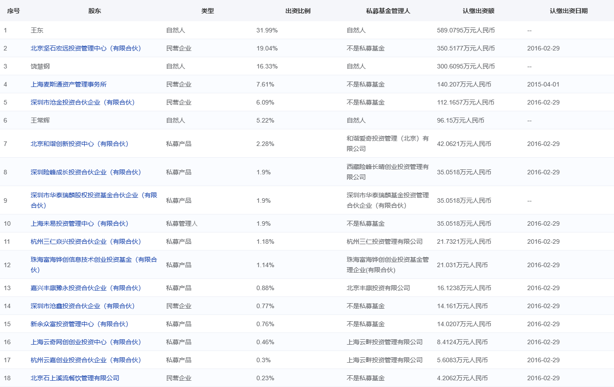614x387 pixels.
Task: Select the 140.207万元人民币 amount
Action: (x=464, y=84)
